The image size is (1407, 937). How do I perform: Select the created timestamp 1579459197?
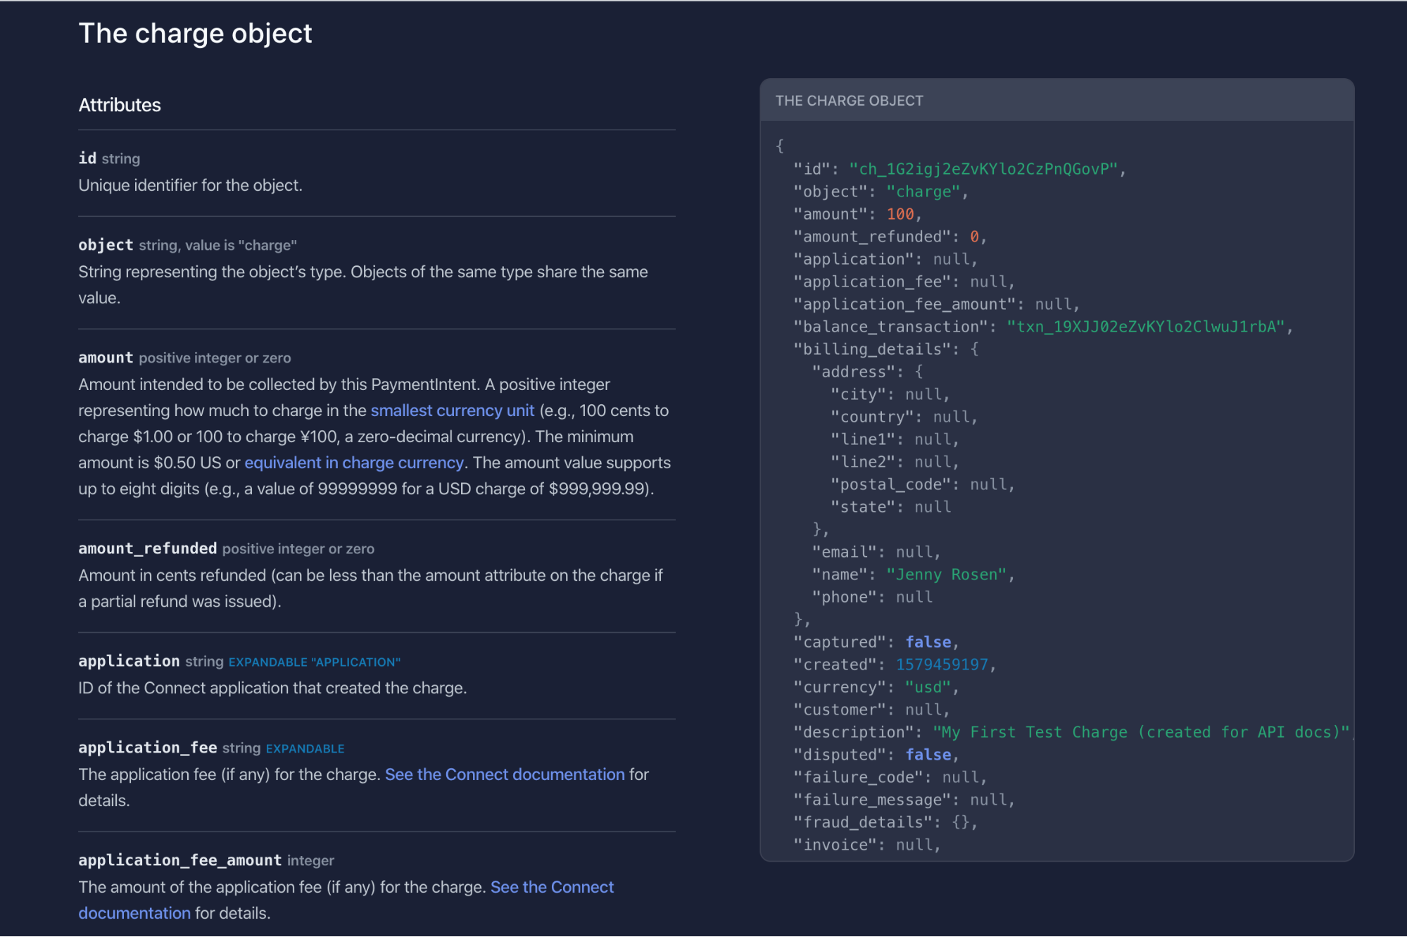[x=942, y=665]
